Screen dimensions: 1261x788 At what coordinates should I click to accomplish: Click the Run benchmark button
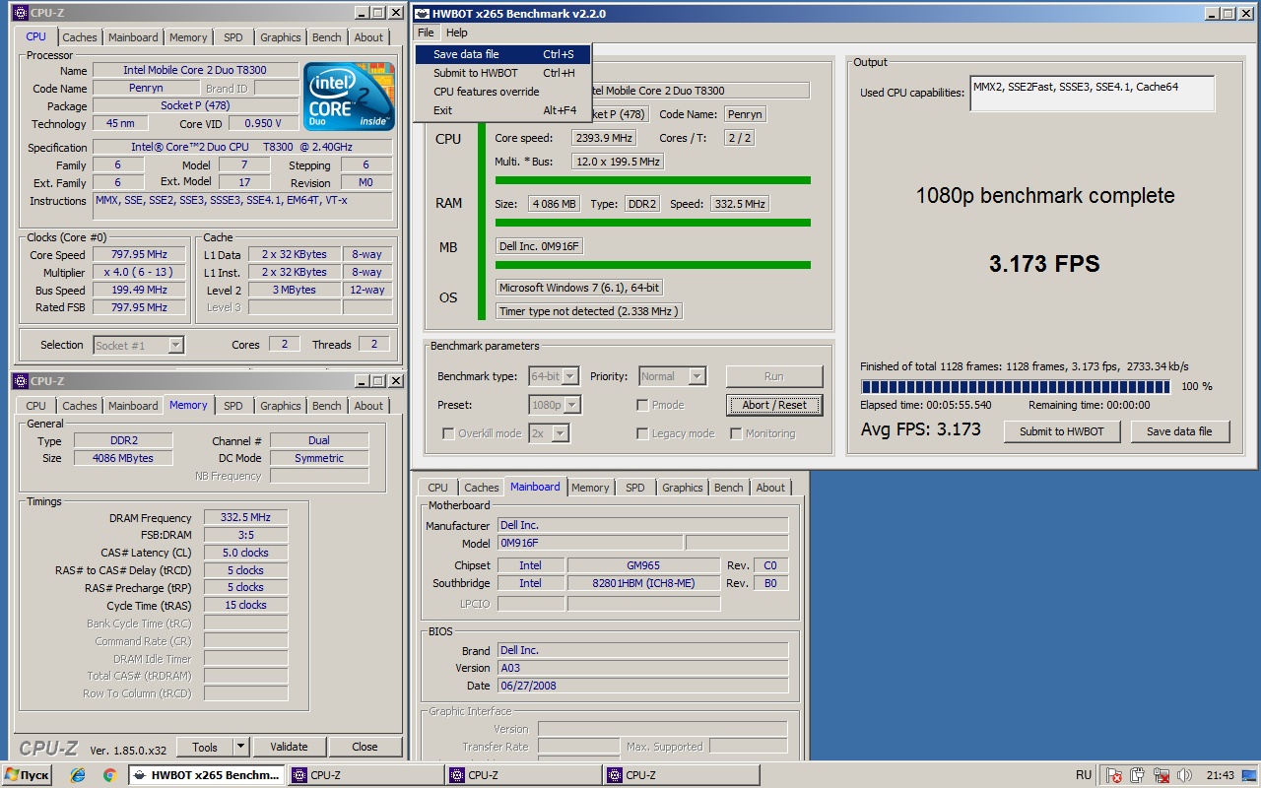(x=774, y=376)
